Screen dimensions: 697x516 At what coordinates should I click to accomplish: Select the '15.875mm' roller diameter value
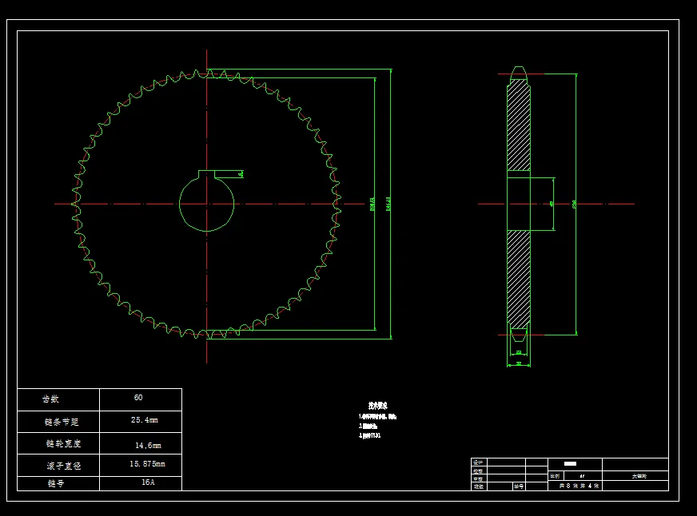(x=147, y=463)
